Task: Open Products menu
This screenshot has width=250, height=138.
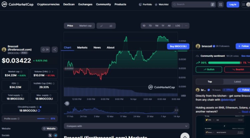Action: (x=120, y=4)
